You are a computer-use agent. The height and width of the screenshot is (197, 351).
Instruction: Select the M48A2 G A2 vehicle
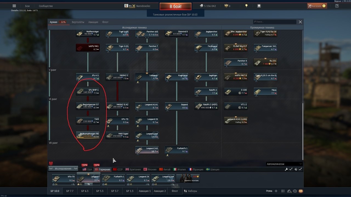click(x=117, y=106)
